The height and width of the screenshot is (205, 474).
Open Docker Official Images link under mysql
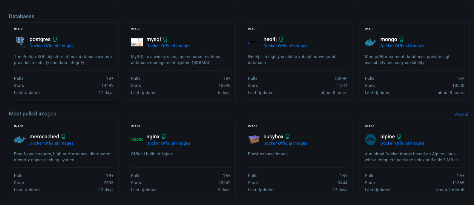point(168,46)
